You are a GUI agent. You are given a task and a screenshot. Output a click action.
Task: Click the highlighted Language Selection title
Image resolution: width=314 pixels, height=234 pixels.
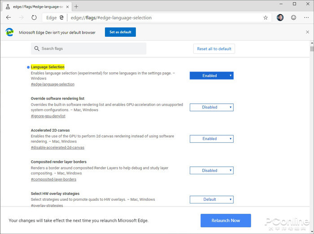[x=48, y=67]
